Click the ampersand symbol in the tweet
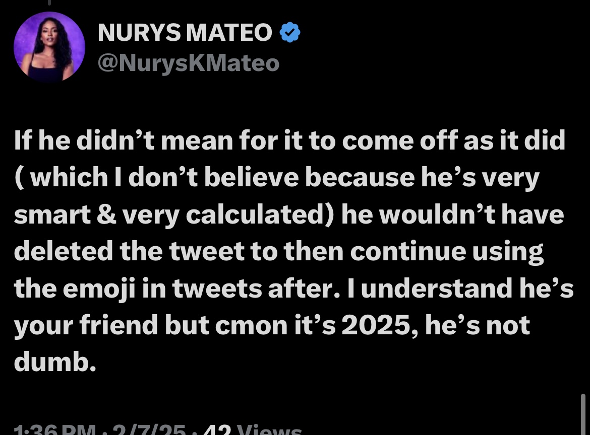590x435 pixels. (x=106, y=214)
